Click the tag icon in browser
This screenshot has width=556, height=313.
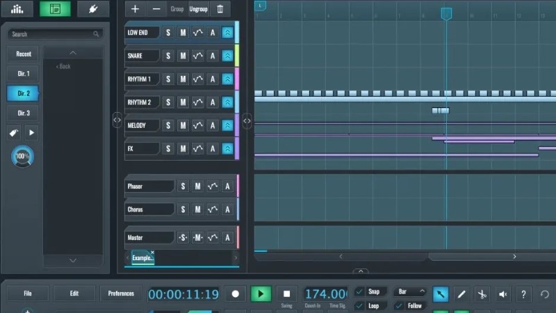(13, 133)
